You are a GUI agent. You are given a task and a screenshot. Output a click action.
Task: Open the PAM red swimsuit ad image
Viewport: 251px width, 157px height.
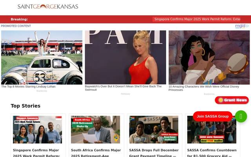tap(125, 57)
